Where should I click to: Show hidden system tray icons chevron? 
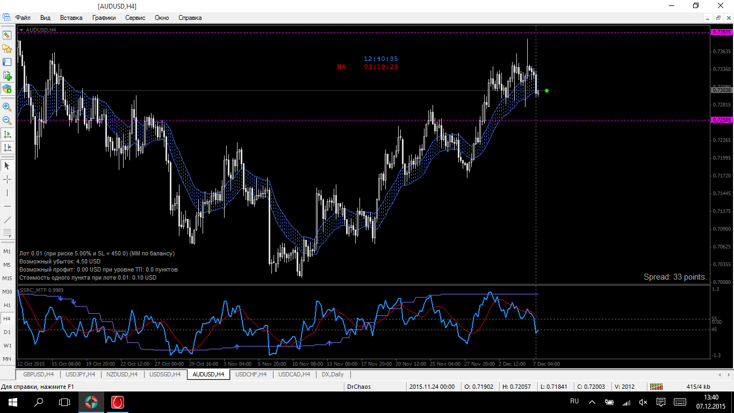592,402
